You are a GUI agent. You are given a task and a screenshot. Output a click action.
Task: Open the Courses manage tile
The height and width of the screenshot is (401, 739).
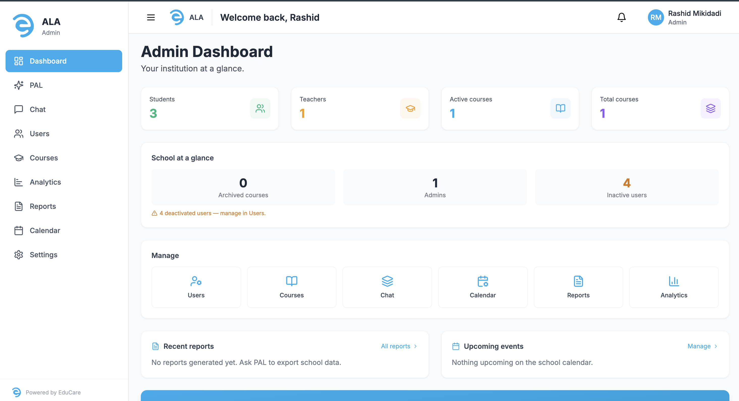pyautogui.click(x=292, y=287)
